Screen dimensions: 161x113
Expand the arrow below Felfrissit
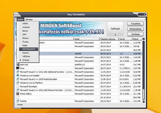pyautogui.click(x=115, y=35)
